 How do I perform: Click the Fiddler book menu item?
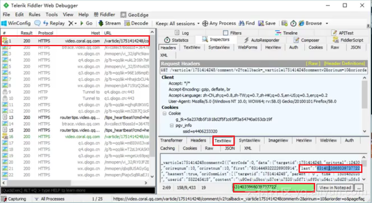coord(104,15)
